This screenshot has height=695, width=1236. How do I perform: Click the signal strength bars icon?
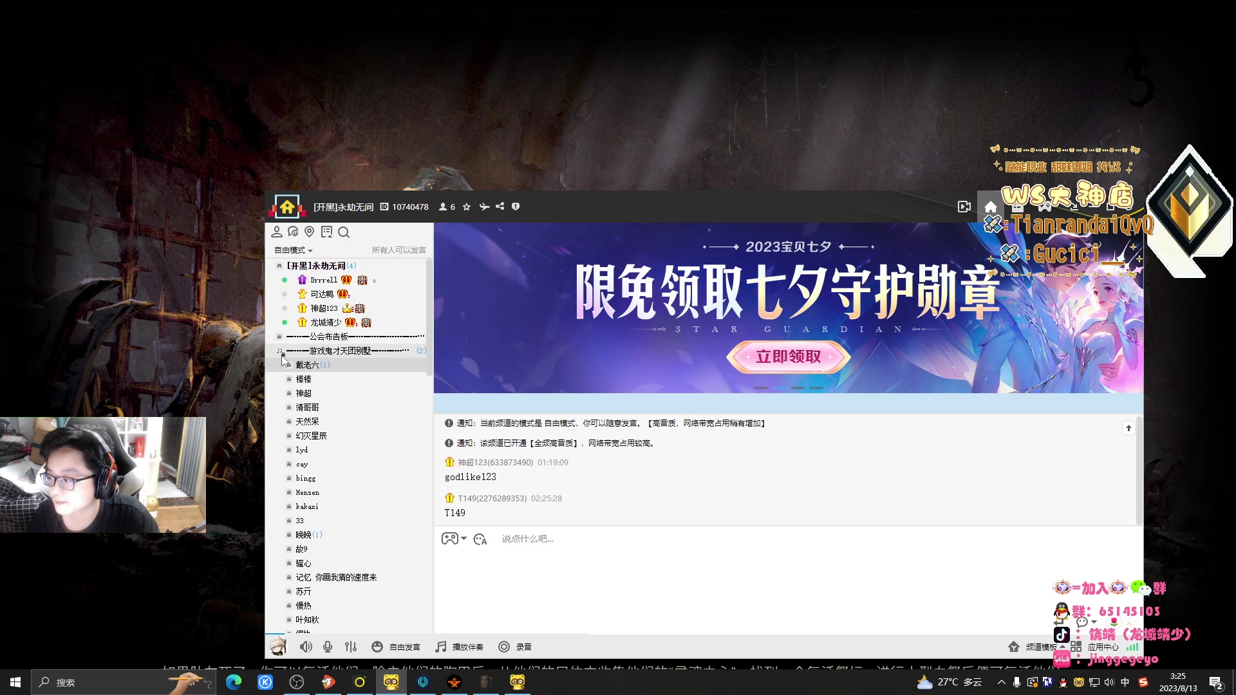(1132, 647)
